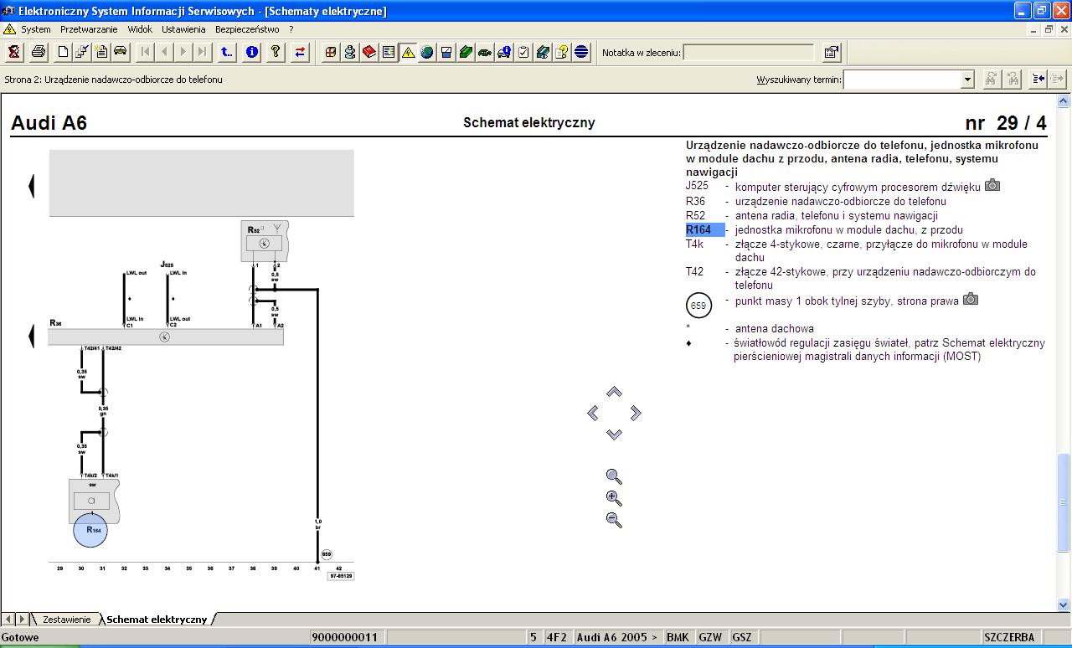Open the camera icon for ground point 659
1072x648 pixels.
971,299
